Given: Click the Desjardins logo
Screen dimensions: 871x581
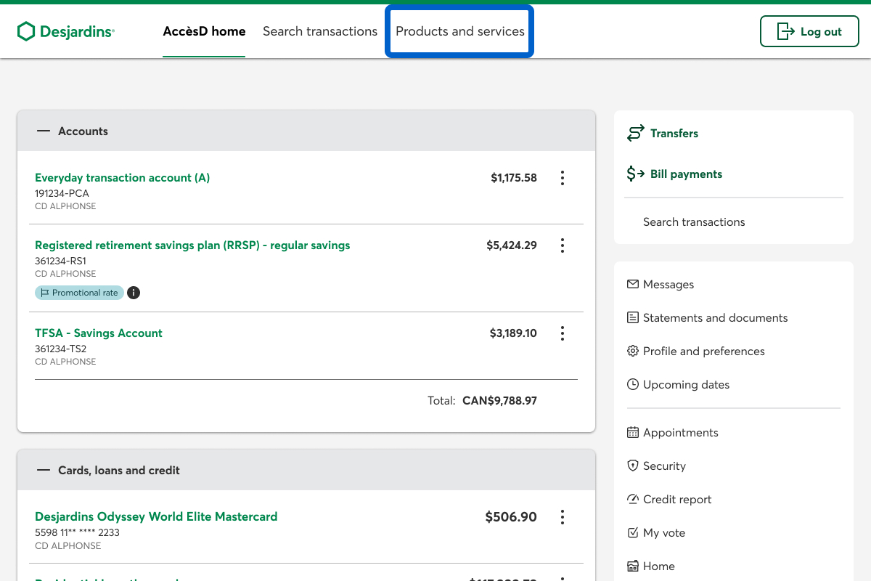Looking at the screenshot, I should pos(66,31).
